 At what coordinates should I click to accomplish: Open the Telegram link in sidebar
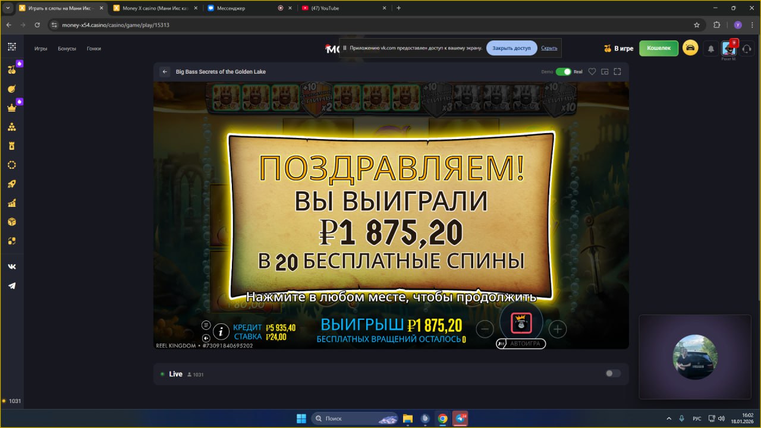[11, 286]
